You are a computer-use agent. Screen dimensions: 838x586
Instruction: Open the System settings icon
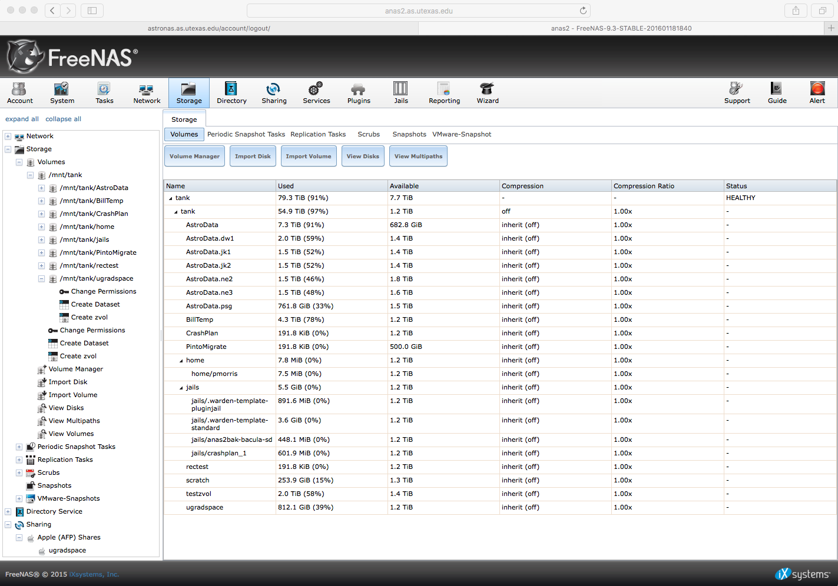tap(62, 93)
